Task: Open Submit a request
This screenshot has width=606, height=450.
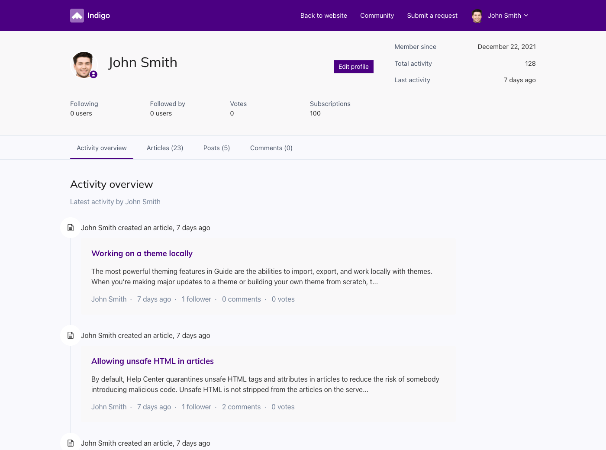Action: tap(432, 16)
